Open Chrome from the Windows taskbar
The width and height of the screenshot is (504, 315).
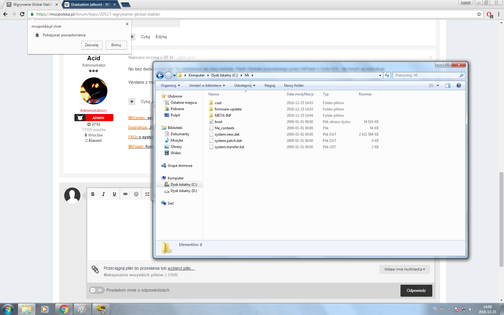click(64, 309)
